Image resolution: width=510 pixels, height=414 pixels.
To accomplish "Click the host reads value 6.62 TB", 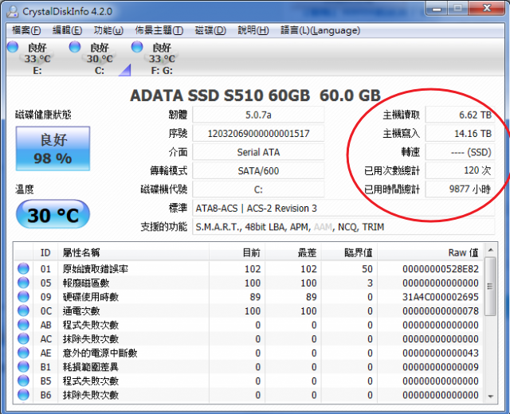I will pyautogui.click(x=460, y=115).
